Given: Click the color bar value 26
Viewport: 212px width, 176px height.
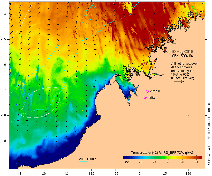Looking at the screenshot, I should [x=182, y=162].
